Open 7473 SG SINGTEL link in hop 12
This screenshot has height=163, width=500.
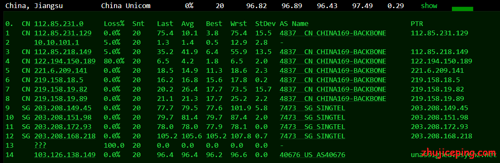312,136
